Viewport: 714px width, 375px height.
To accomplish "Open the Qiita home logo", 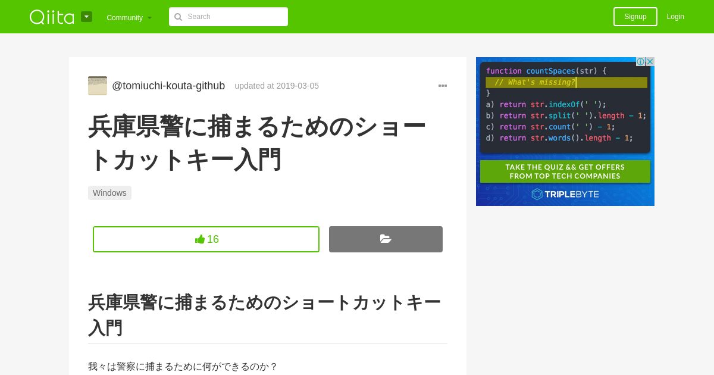I will pyautogui.click(x=52, y=17).
